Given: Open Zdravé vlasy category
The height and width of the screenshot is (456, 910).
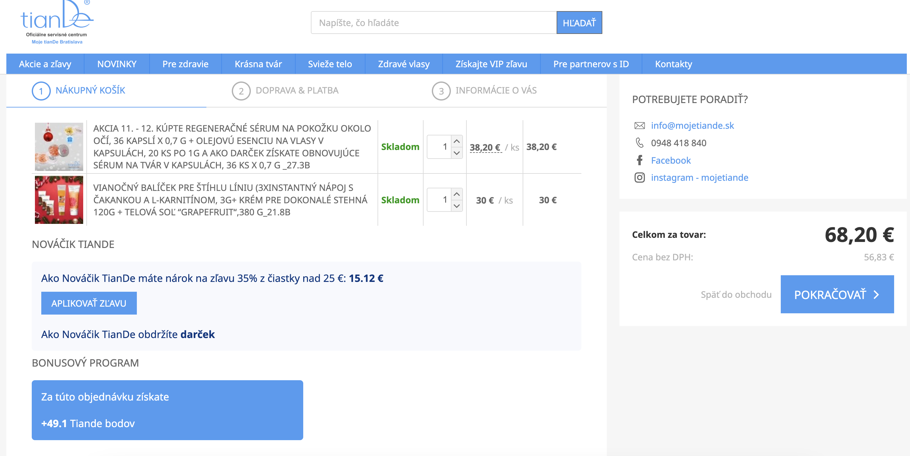Looking at the screenshot, I should click(404, 64).
